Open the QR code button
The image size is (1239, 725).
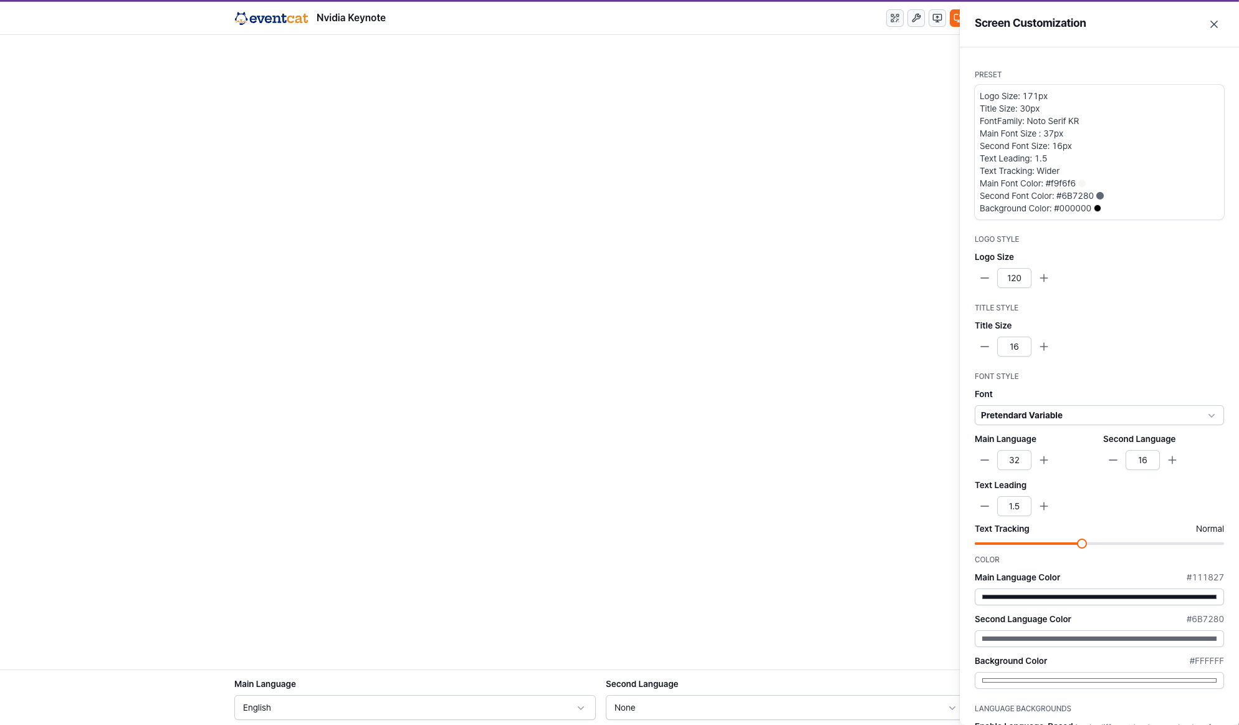895,18
